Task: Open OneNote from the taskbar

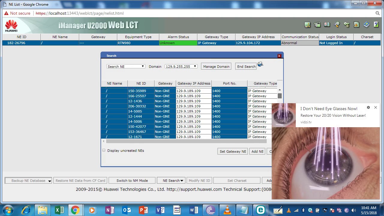Action: 109,210
